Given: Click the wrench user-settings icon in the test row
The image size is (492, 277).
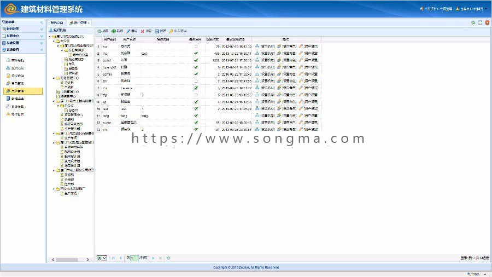Looking at the screenshot, I should point(301,108).
